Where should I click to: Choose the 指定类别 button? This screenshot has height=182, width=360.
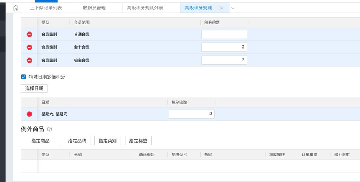pos(107,141)
